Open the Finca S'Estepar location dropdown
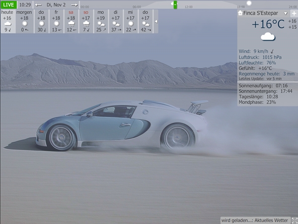This screenshot has height=224, width=298. click(286, 13)
